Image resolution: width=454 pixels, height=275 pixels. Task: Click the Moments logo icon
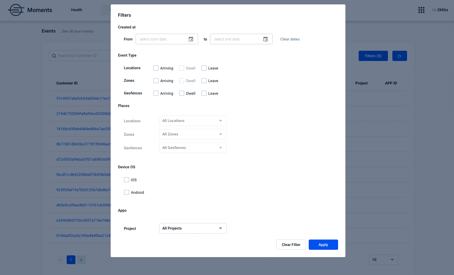(16, 10)
